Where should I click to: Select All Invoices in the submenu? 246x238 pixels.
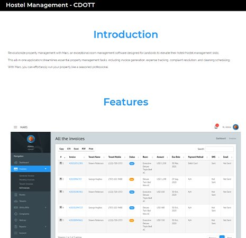click(x=24, y=188)
